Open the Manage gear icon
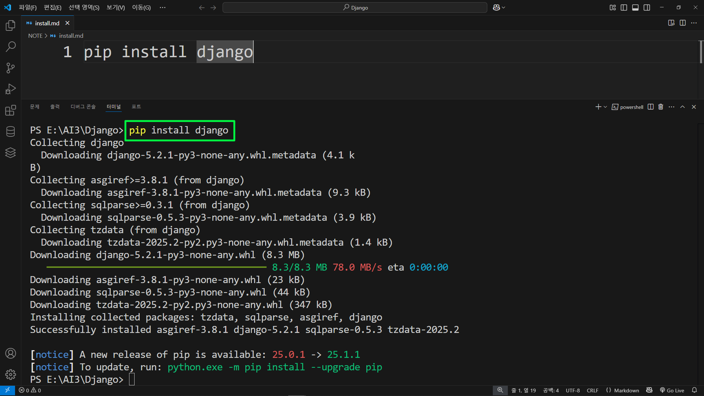 [x=11, y=374]
